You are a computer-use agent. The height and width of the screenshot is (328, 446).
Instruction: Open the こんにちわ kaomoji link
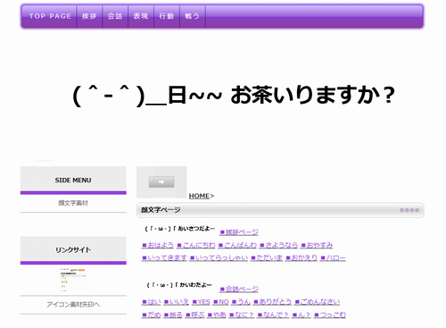tap(196, 245)
